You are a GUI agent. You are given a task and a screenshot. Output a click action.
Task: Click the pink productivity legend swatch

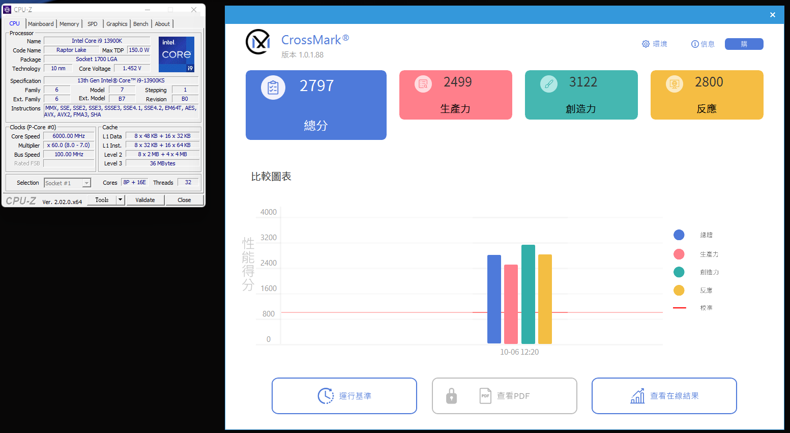[679, 254]
